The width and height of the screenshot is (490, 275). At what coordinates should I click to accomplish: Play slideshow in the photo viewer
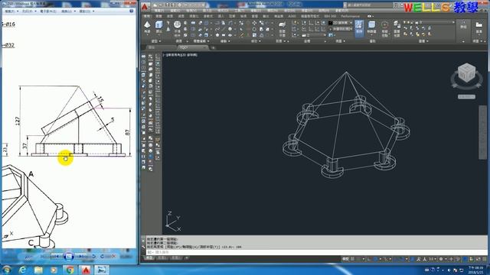pyautogui.click(x=68, y=257)
